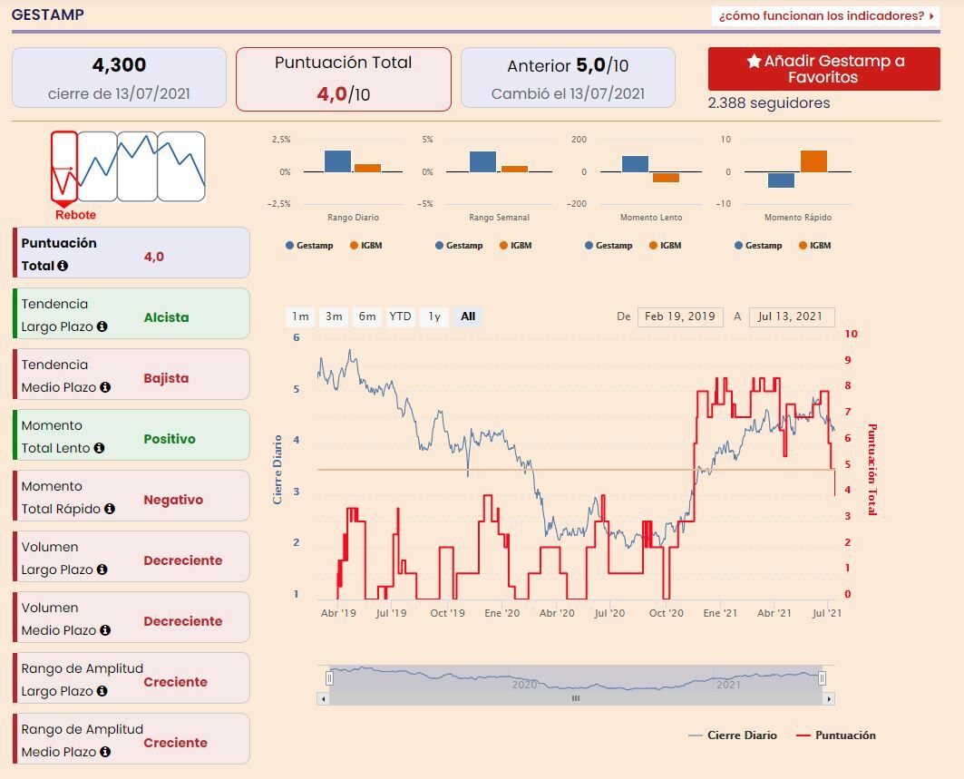Screen dimensions: 964x779
Task: Toggle Gestamp legend under Rango Diario
Action: [x=309, y=246]
